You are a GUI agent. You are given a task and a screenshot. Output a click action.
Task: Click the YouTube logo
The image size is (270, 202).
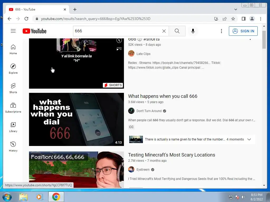click(35, 31)
